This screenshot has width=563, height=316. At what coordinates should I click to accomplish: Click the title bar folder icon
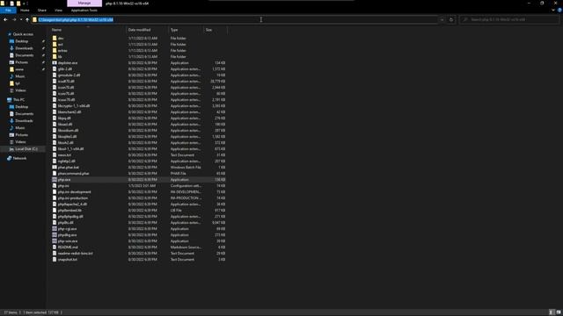pos(4,4)
